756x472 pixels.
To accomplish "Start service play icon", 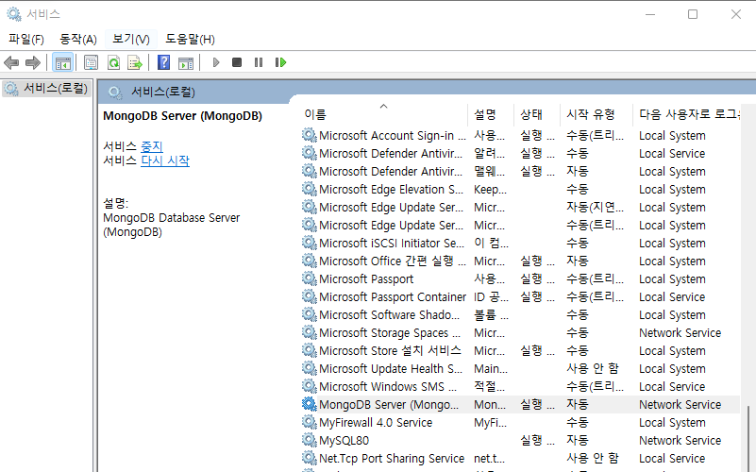I will point(216,62).
